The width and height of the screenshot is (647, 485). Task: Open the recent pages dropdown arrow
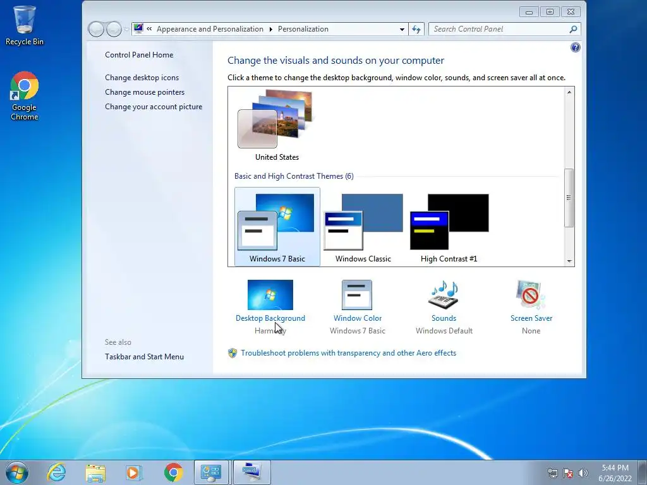(x=126, y=29)
